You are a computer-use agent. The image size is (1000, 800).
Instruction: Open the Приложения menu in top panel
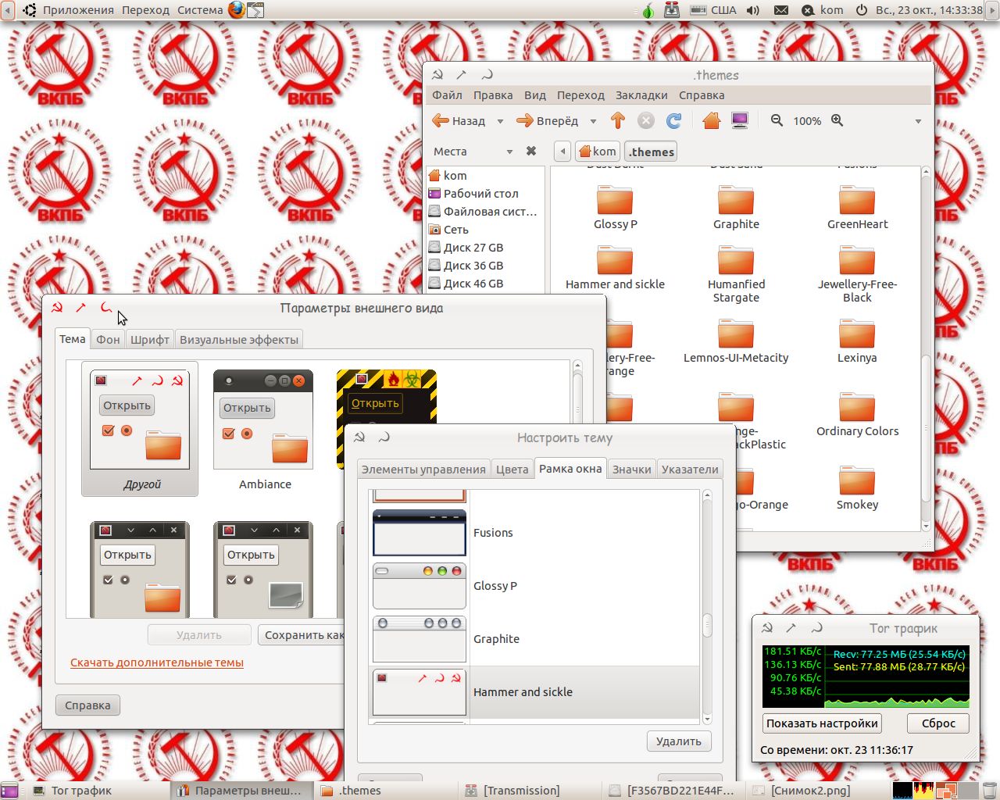coord(78,10)
